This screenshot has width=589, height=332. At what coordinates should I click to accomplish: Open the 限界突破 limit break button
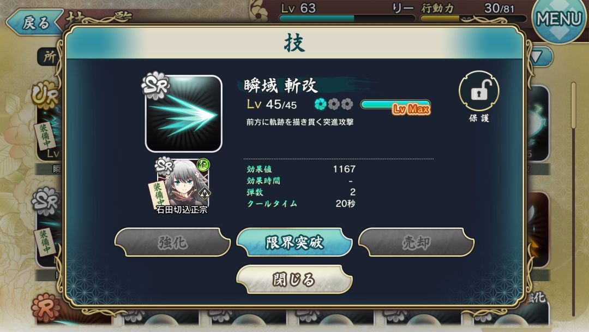click(294, 242)
